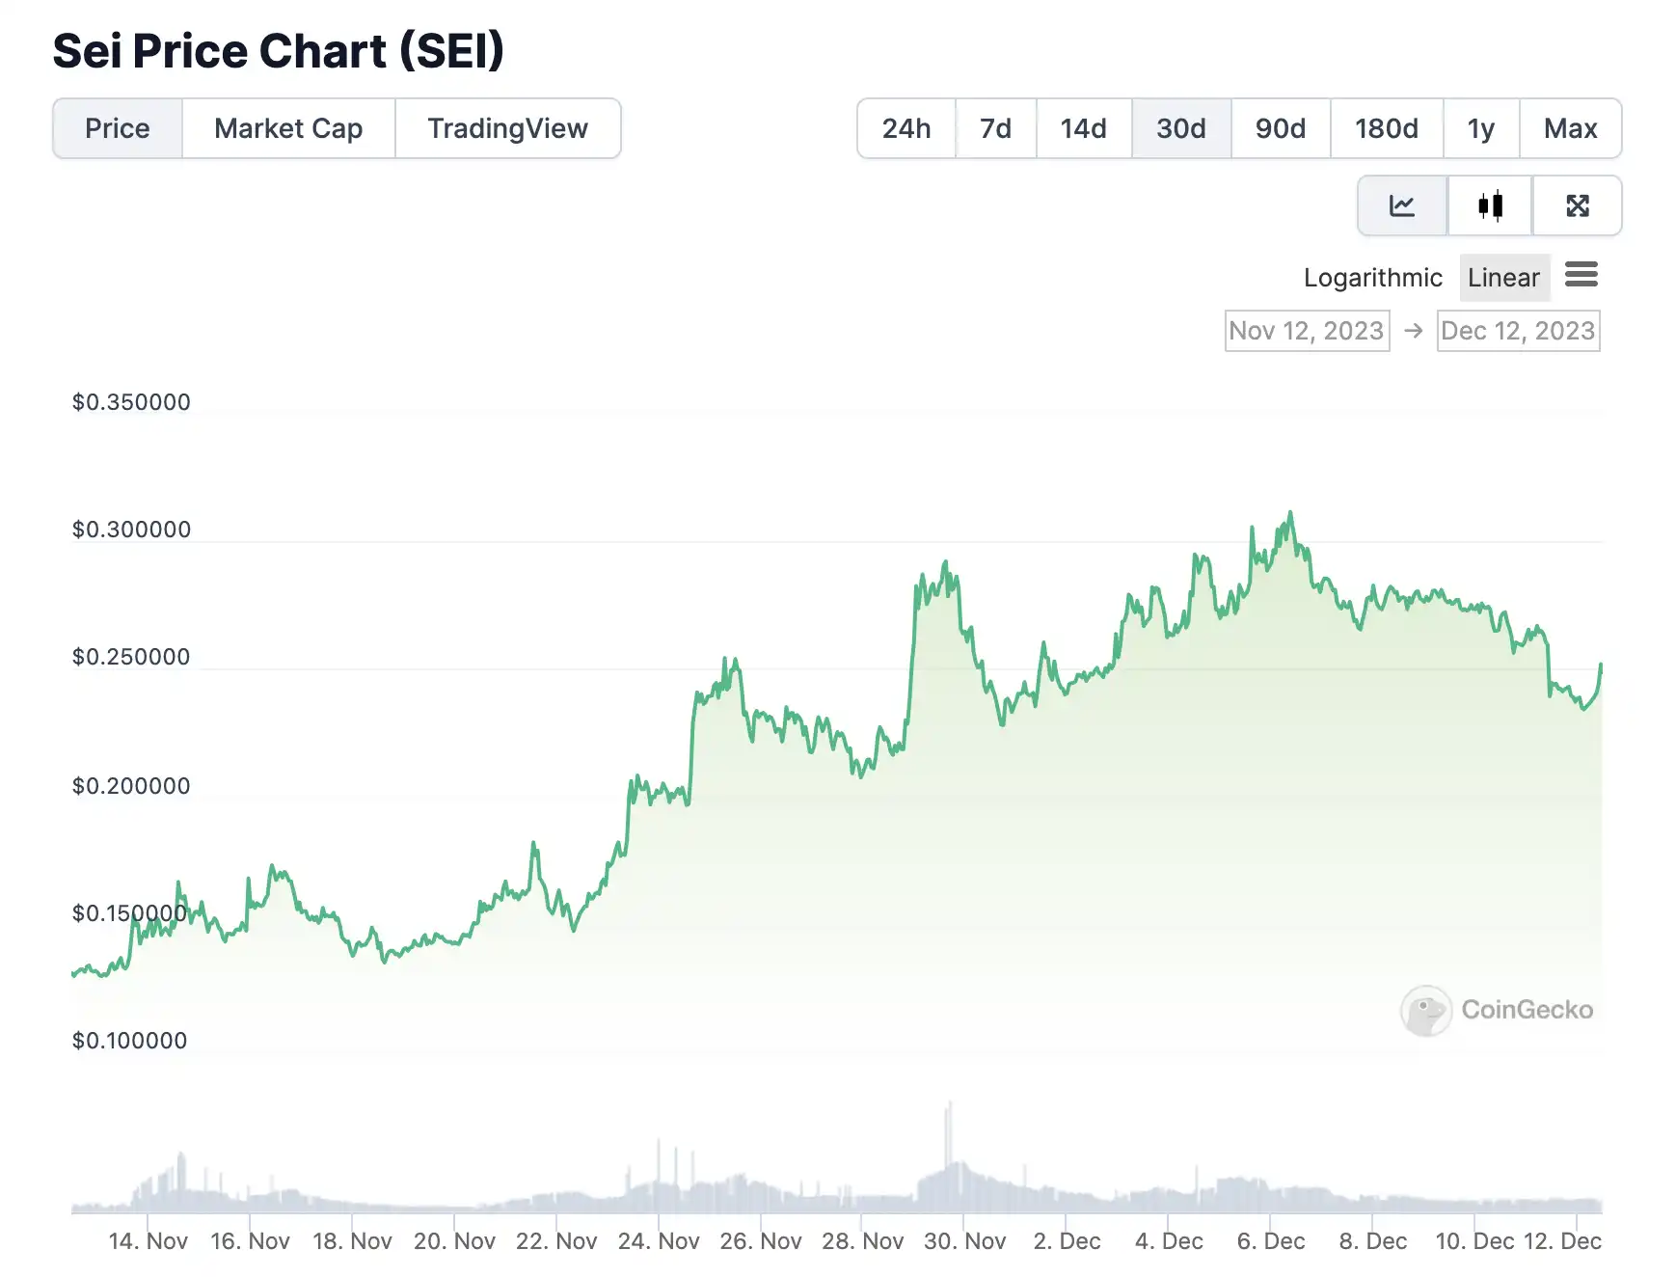Select the 7d time range

tap(995, 128)
